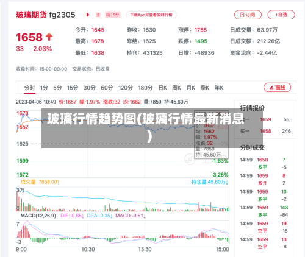Click the 10:30 marker on time axis
305x257 pixels.
[x=88, y=249]
